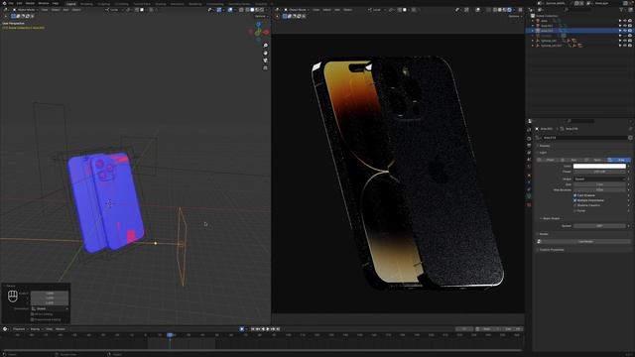Image resolution: width=635 pixels, height=357 pixels.
Task: Click the pan view hand icon
Action: point(266,53)
